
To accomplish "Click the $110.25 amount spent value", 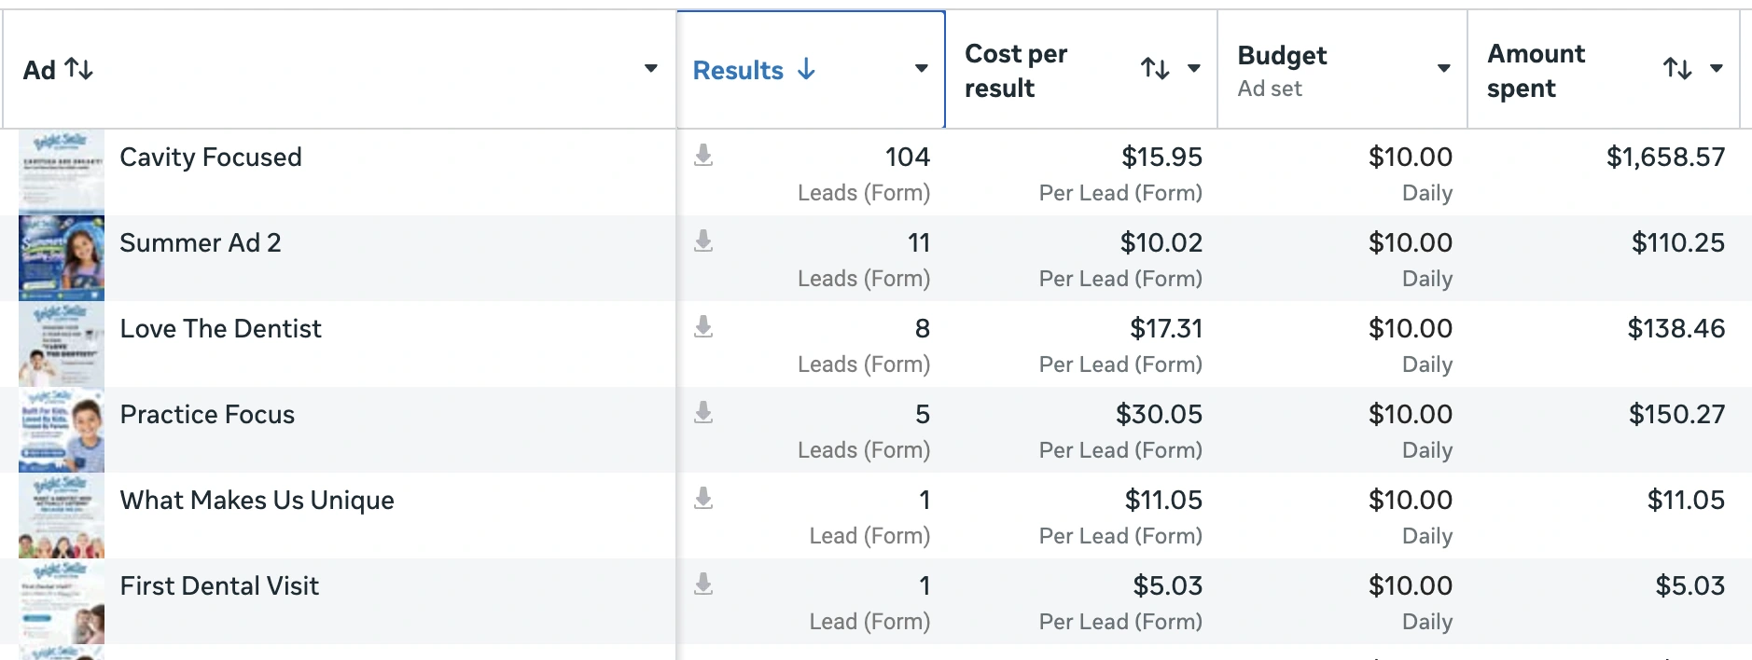I will point(1678,242).
